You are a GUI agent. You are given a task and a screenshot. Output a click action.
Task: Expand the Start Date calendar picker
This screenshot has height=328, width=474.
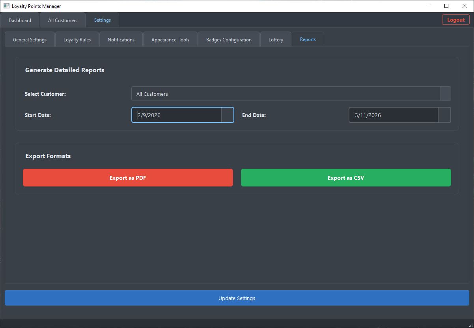pos(227,115)
